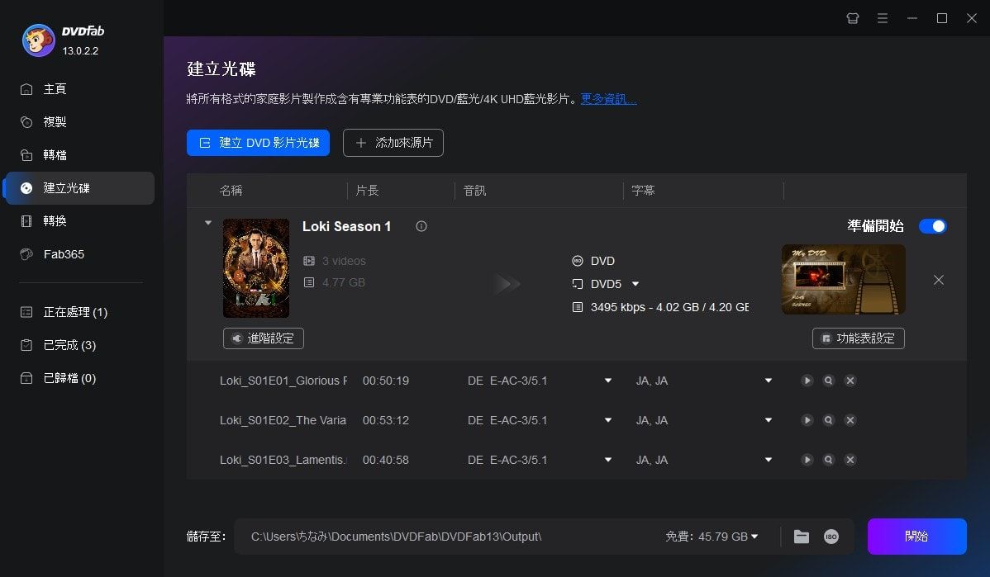Viewport: 990px width, 577px height.
Task: Click the Loki poster thumbnail
Action: [x=256, y=268]
